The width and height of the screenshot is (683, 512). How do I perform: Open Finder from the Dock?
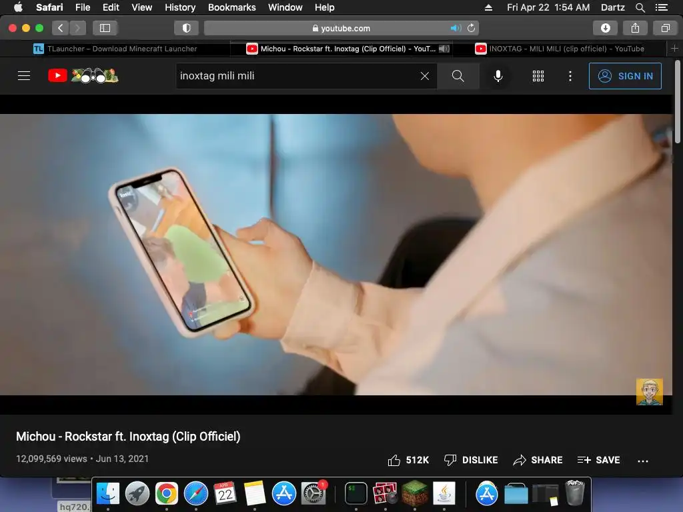coord(107,493)
